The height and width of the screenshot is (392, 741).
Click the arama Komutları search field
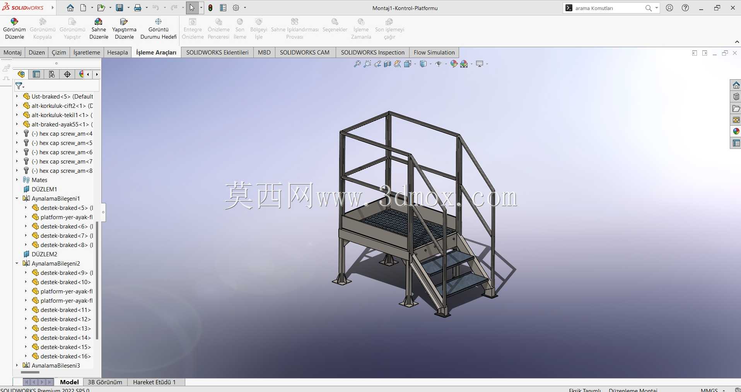[x=609, y=8]
